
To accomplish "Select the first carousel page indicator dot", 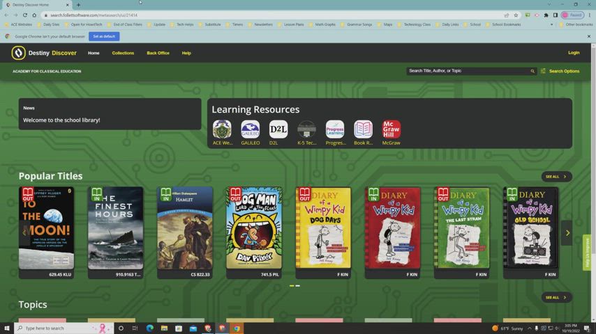I will click(292, 286).
